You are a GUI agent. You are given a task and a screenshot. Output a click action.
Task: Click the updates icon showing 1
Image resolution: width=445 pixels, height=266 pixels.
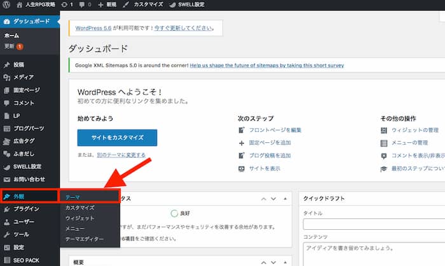click(x=67, y=4)
